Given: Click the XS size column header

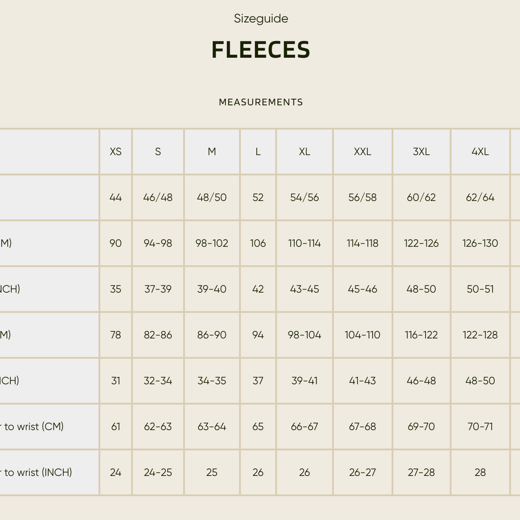Looking at the screenshot, I should click(x=115, y=152).
